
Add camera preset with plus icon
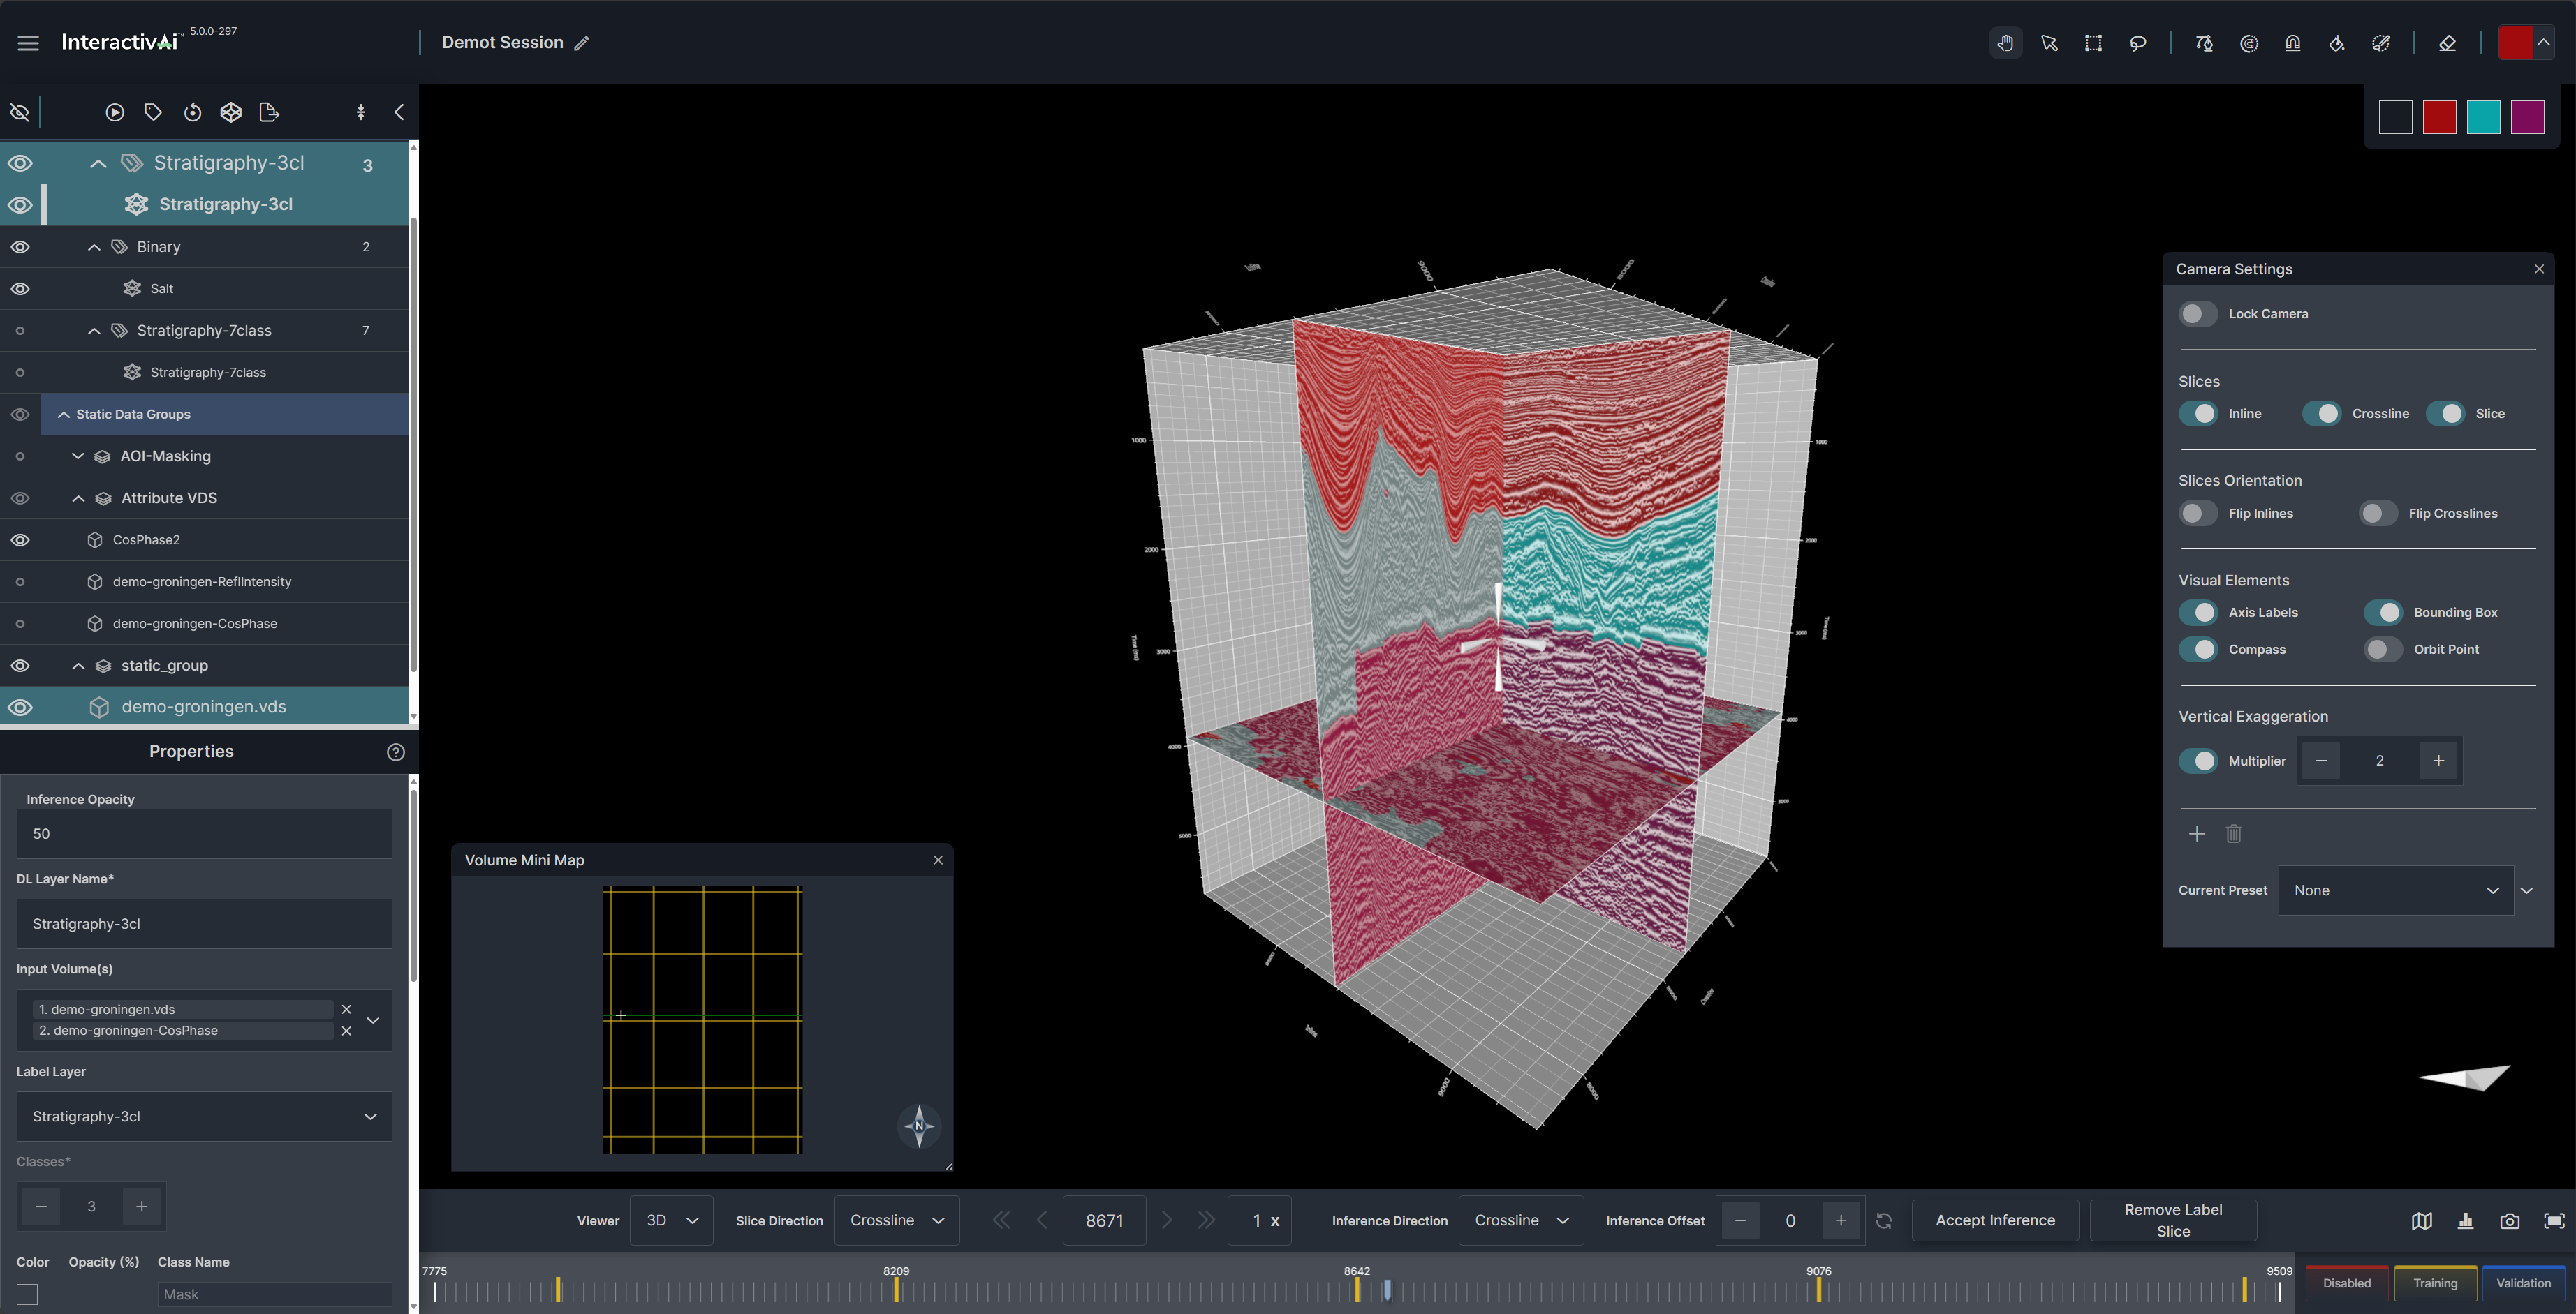[x=2197, y=833]
